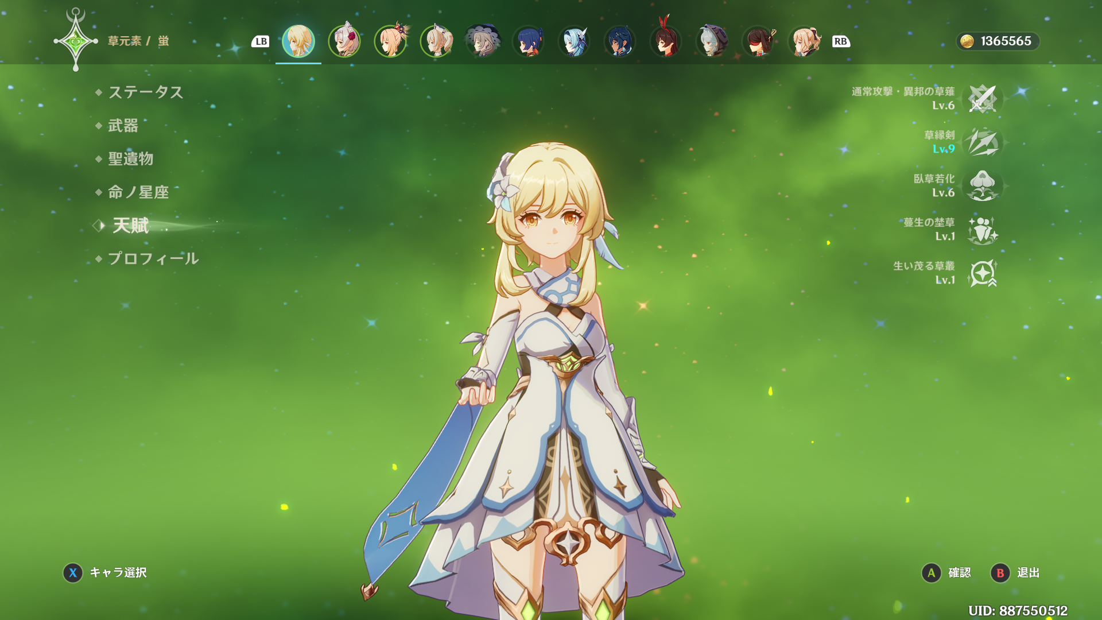
Task: Click the 草緑剣 talent name
Action: pyautogui.click(x=940, y=135)
